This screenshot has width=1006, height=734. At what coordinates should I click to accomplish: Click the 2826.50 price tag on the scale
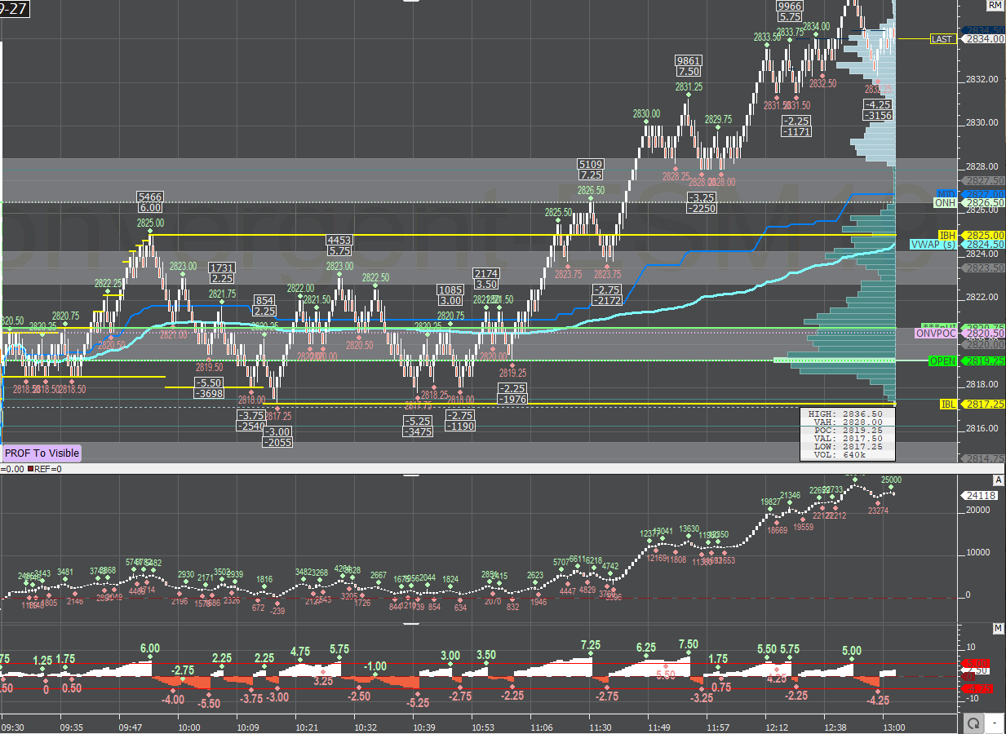tap(984, 202)
